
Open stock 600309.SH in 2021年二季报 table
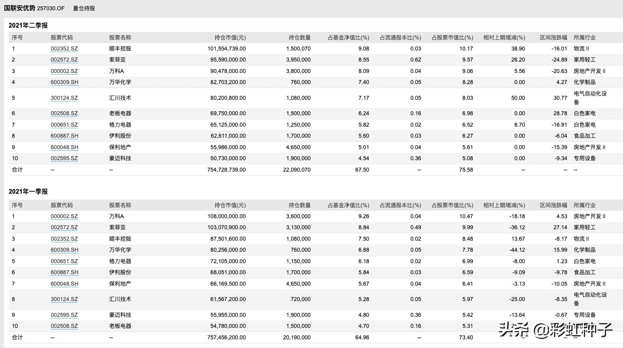point(64,82)
